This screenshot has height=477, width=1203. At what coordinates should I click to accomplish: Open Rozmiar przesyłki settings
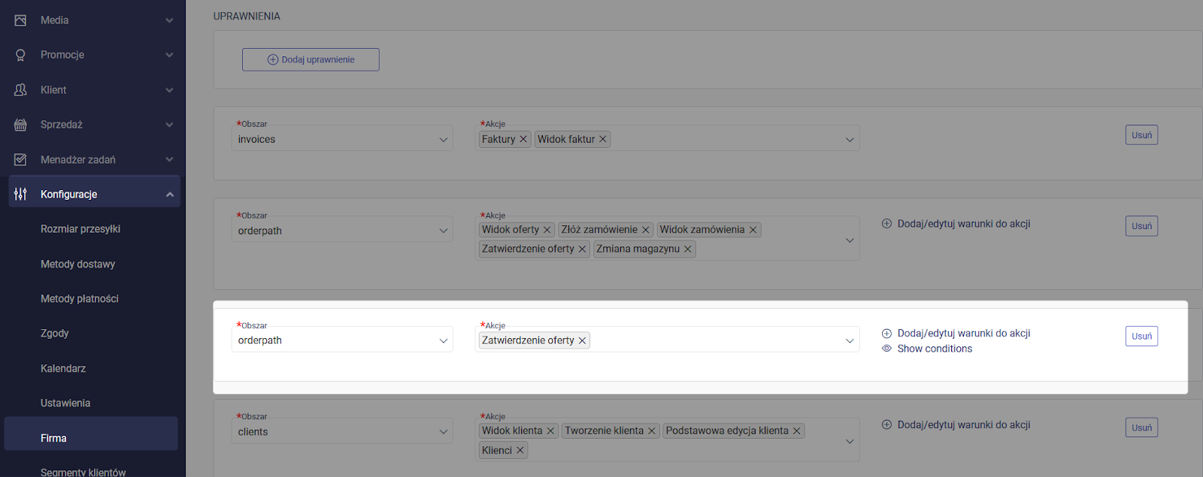80,229
